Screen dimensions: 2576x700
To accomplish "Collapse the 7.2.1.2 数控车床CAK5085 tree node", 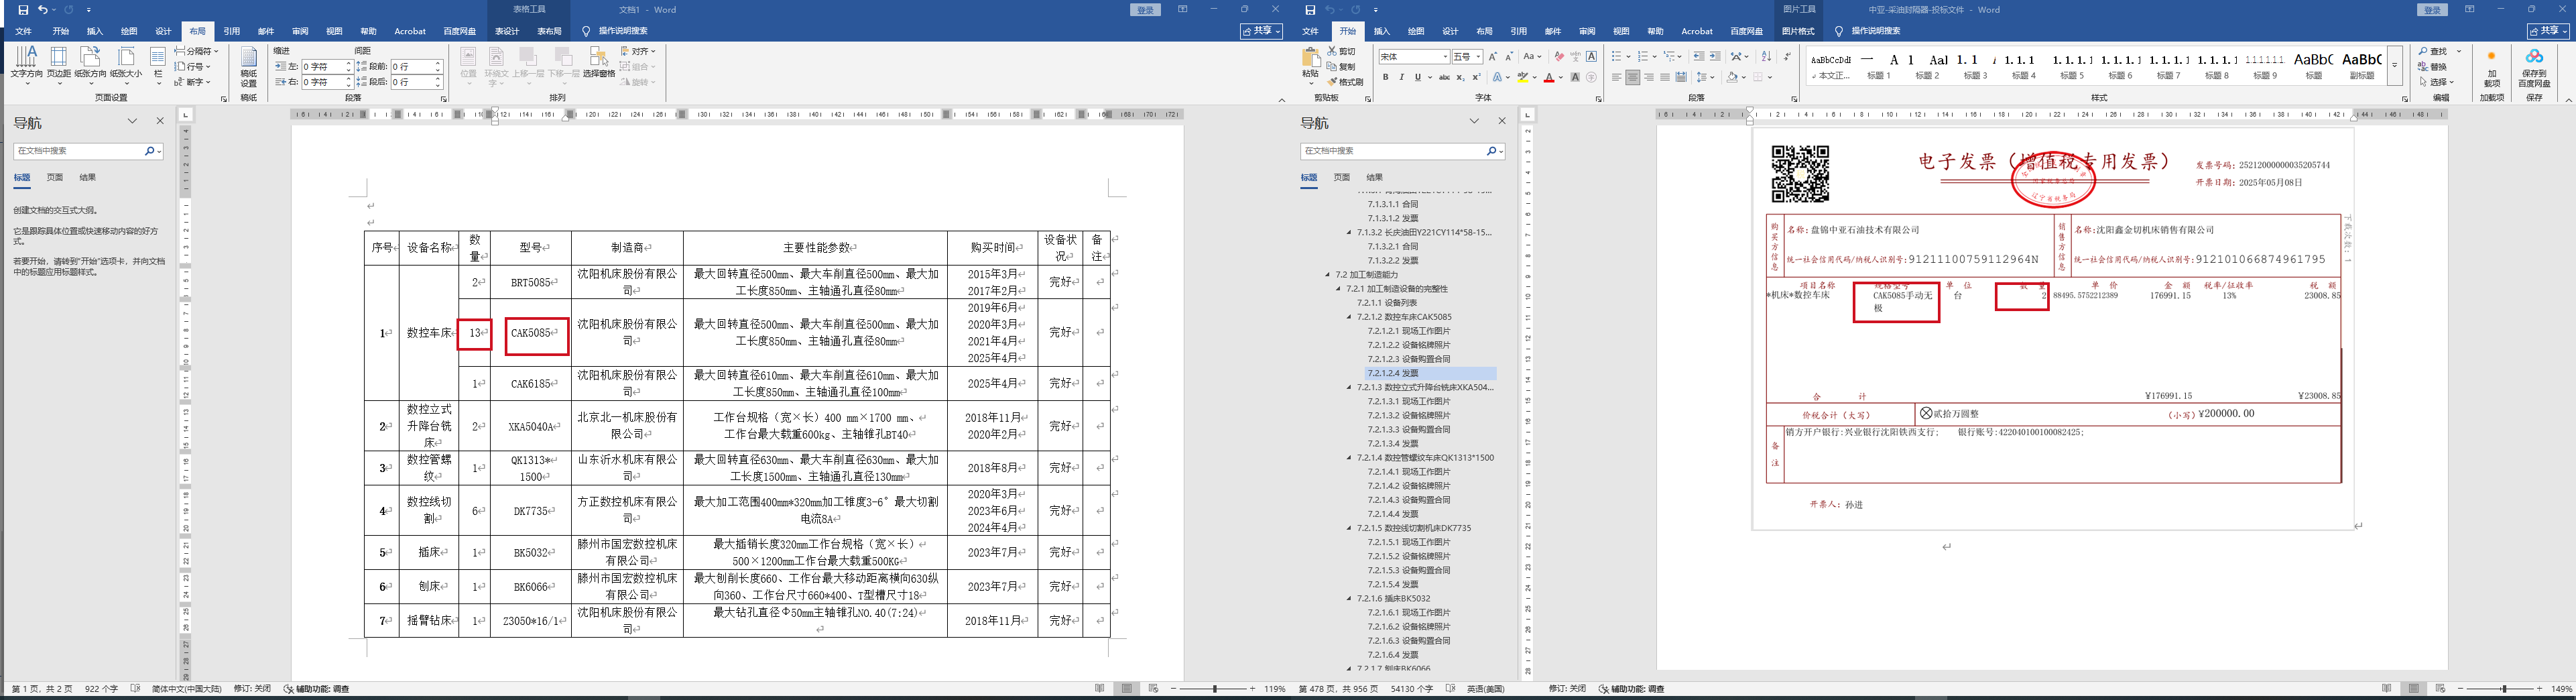I will [x=1349, y=317].
